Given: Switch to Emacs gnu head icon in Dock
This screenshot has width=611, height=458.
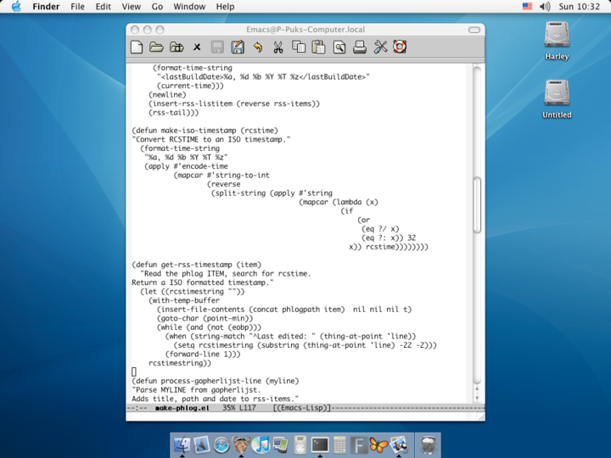Looking at the screenshot, I should point(241,444).
